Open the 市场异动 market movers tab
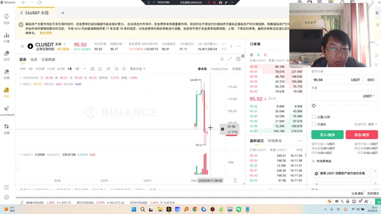The image size is (381, 214). (x=274, y=141)
